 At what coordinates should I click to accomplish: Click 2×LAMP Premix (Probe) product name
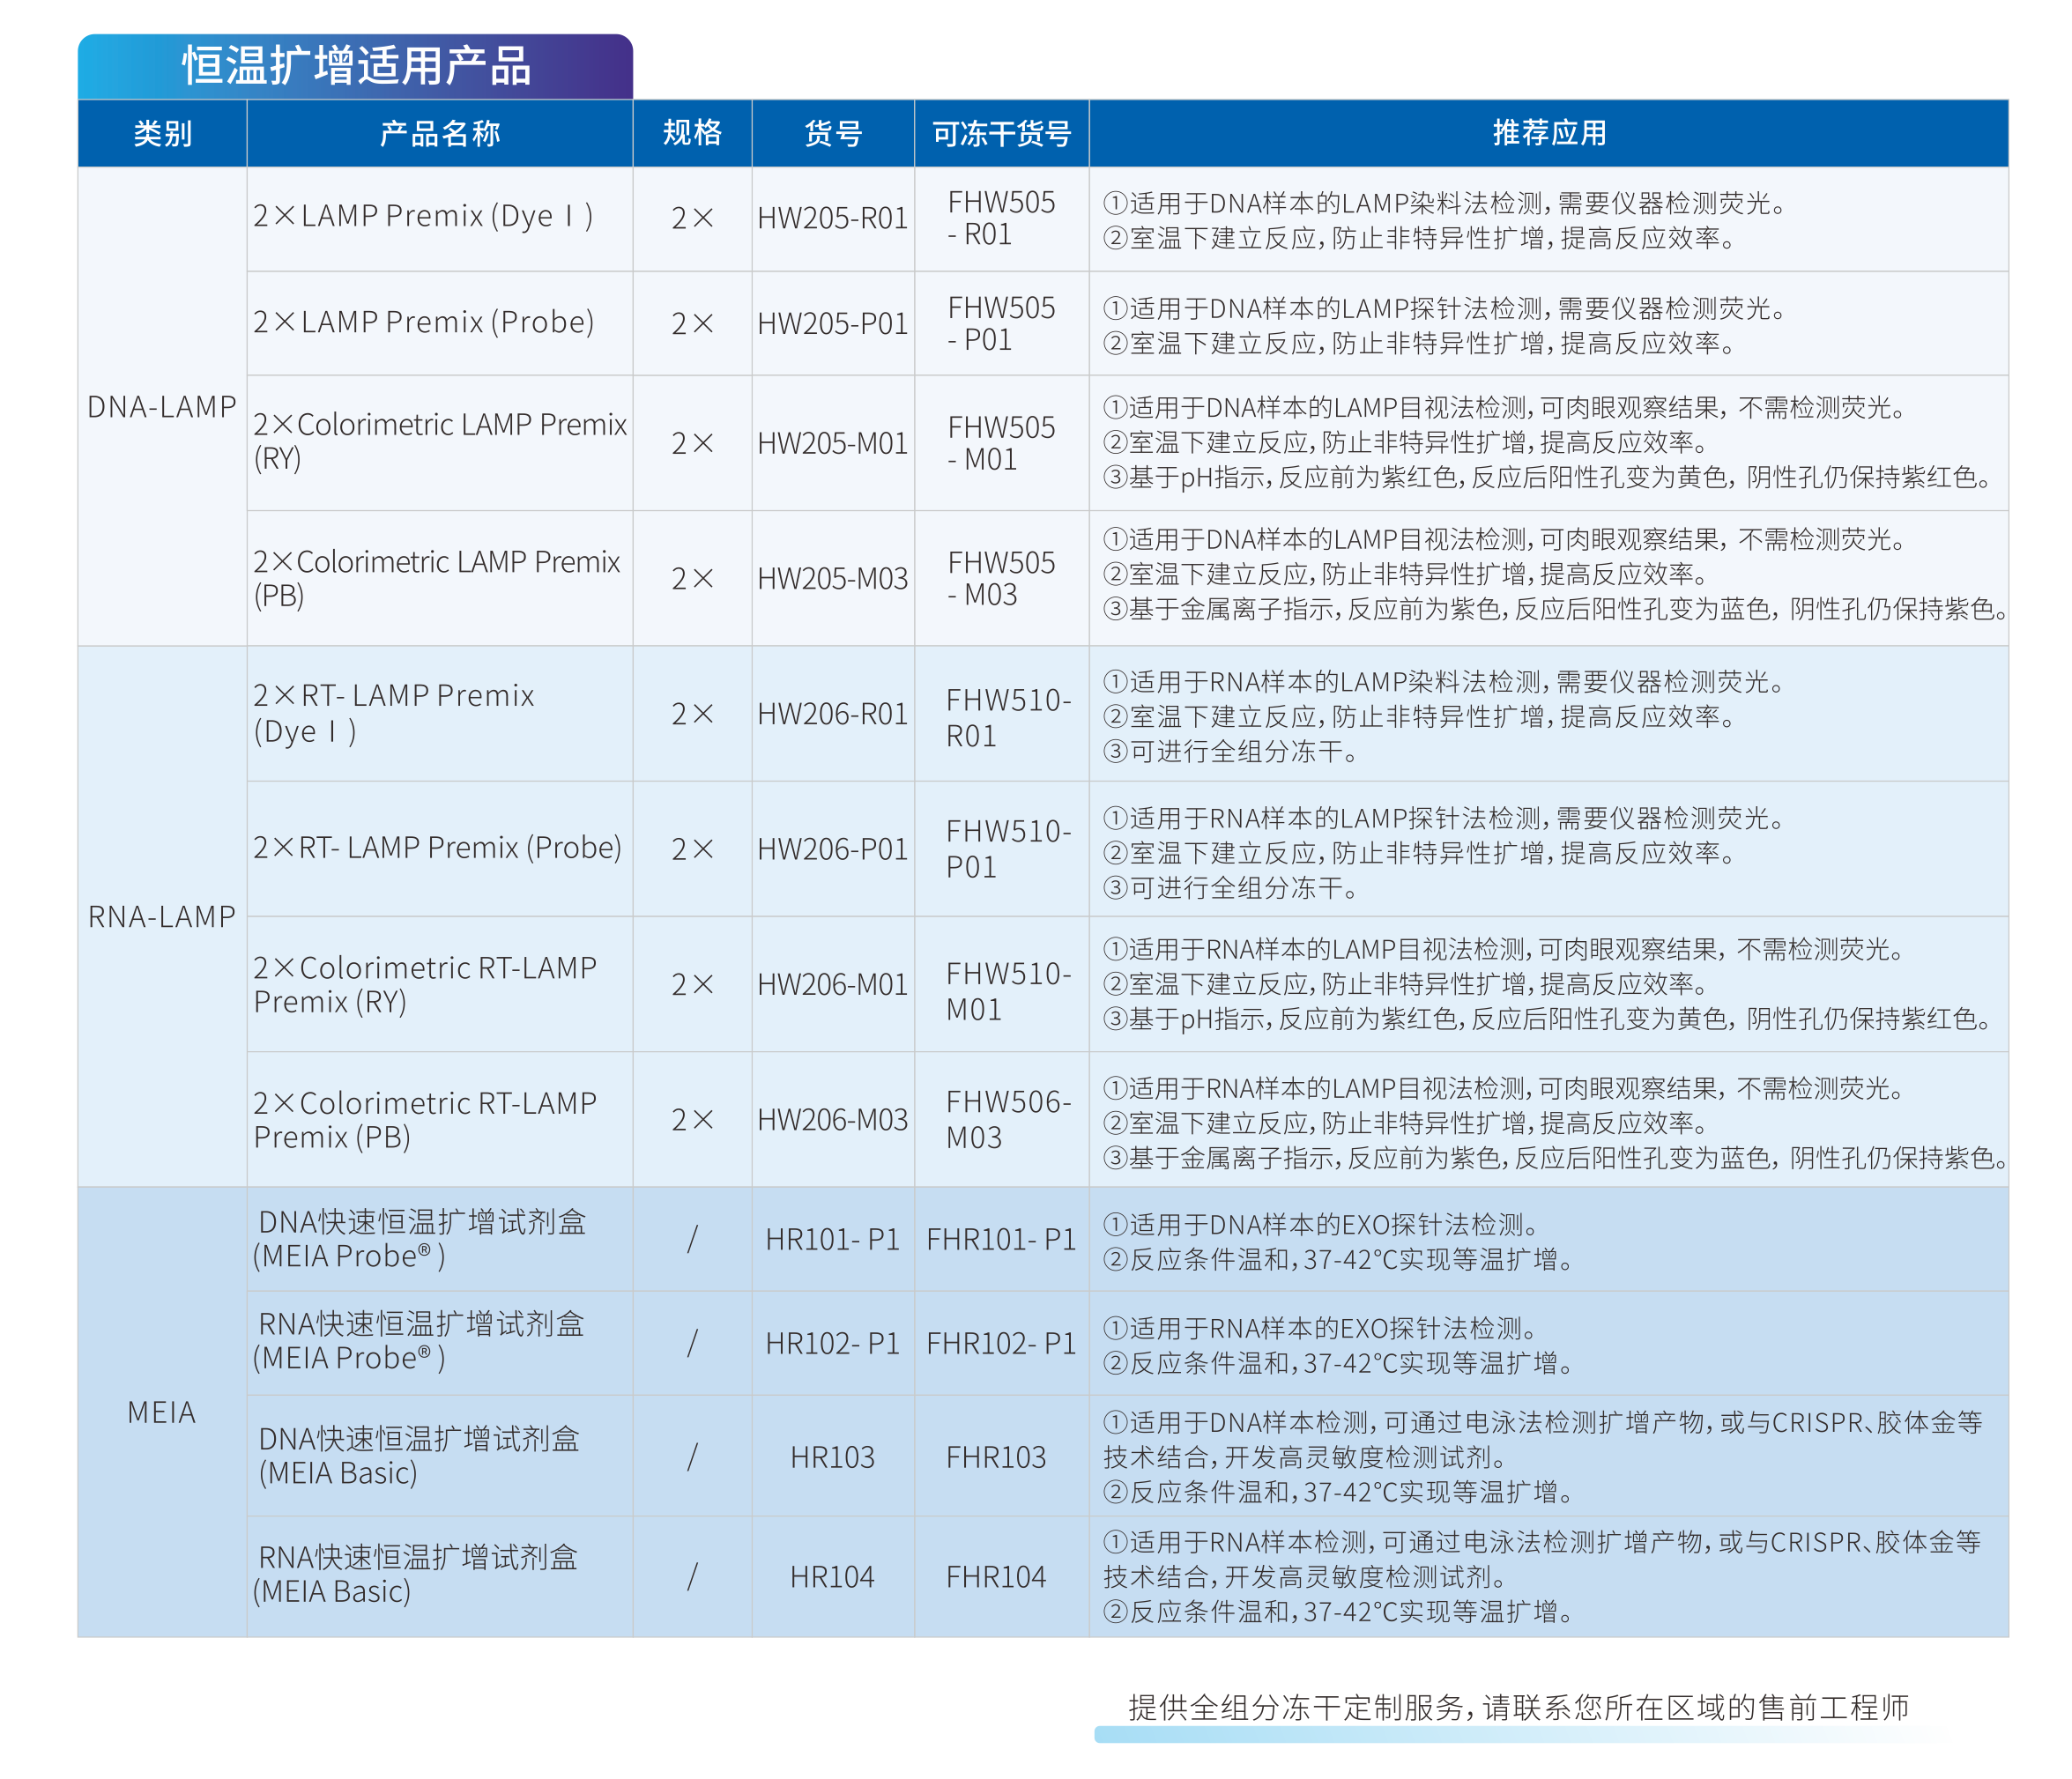[423, 322]
